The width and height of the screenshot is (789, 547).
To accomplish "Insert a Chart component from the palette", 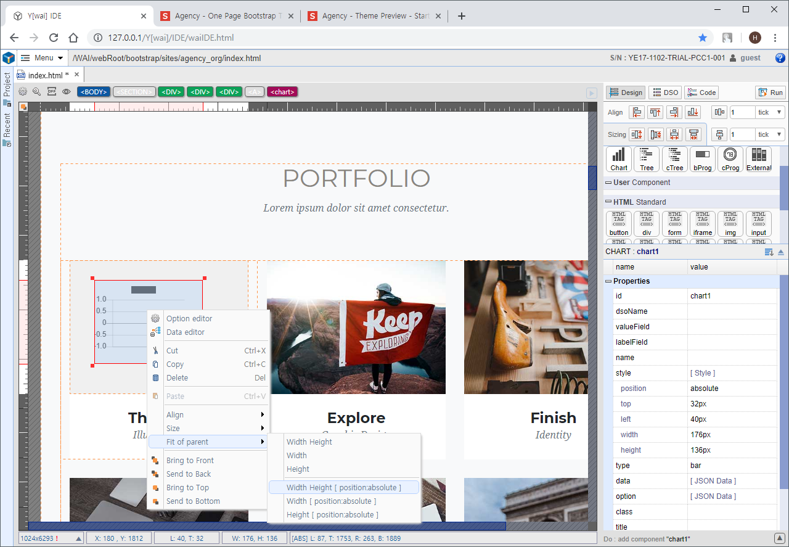I will [619, 158].
